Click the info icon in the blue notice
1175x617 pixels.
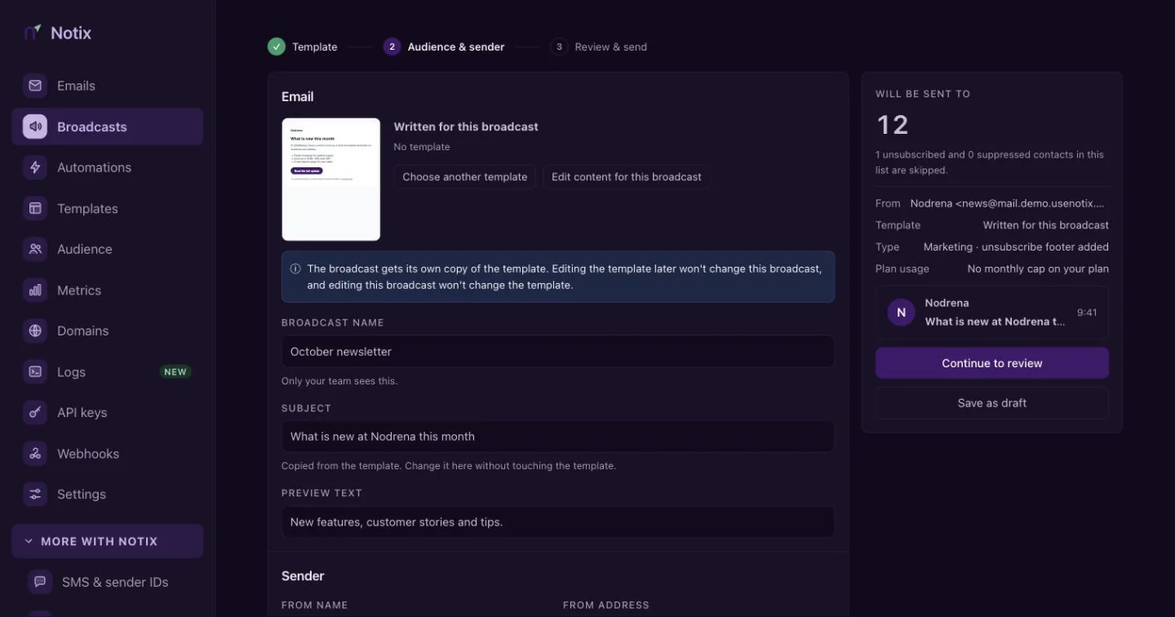[295, 269]
